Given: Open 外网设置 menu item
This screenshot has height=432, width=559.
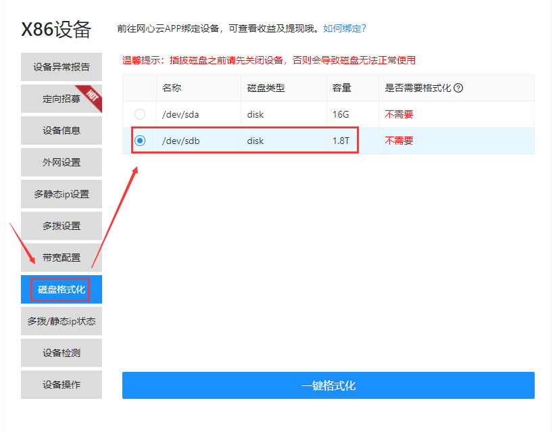Looking at the screenshot, I should tap(62, 162).
